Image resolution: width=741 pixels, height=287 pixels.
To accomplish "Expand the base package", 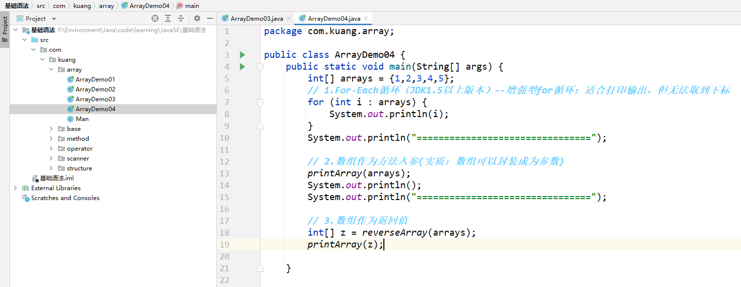I will click(51, 129).
